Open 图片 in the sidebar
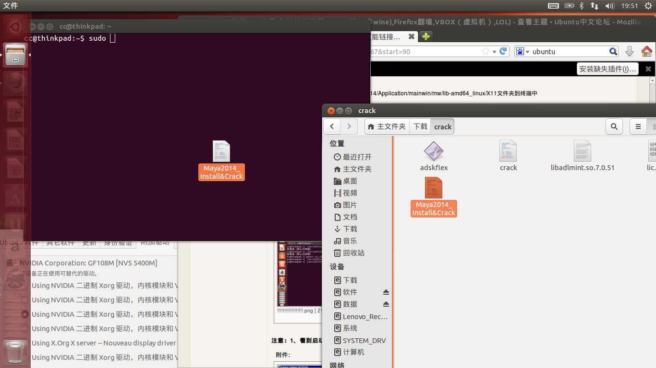Image resolution: width=656 pixels, height=368 pixels. pyautogui.click(x=345, y=205)
